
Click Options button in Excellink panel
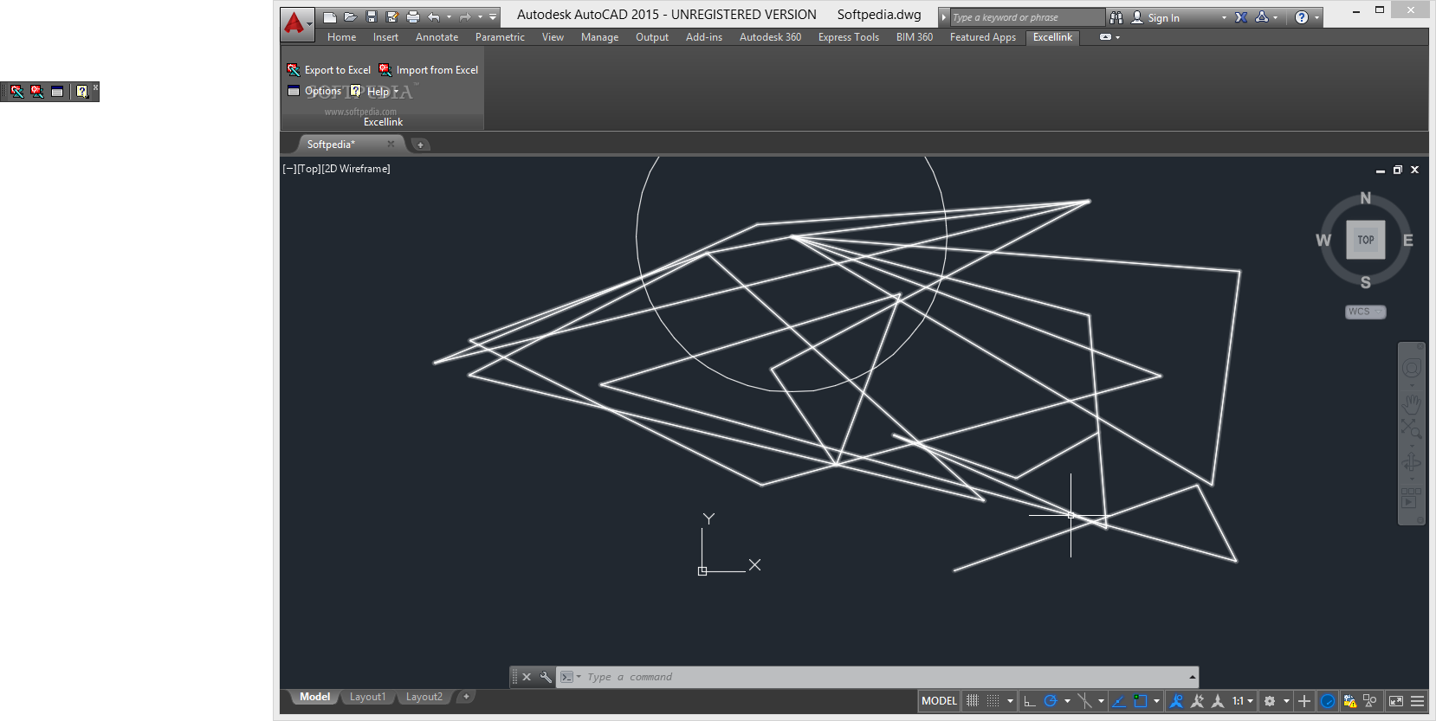pos(314,91)
